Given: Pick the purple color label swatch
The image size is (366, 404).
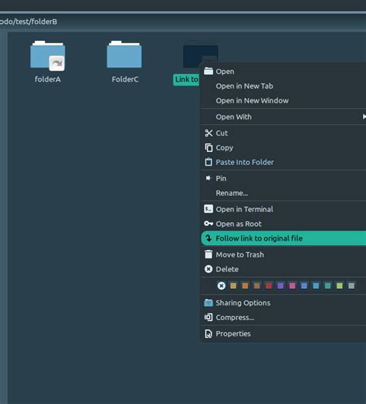Looking at the screenshot, I should pyautogui.click(x=280, y=286).
